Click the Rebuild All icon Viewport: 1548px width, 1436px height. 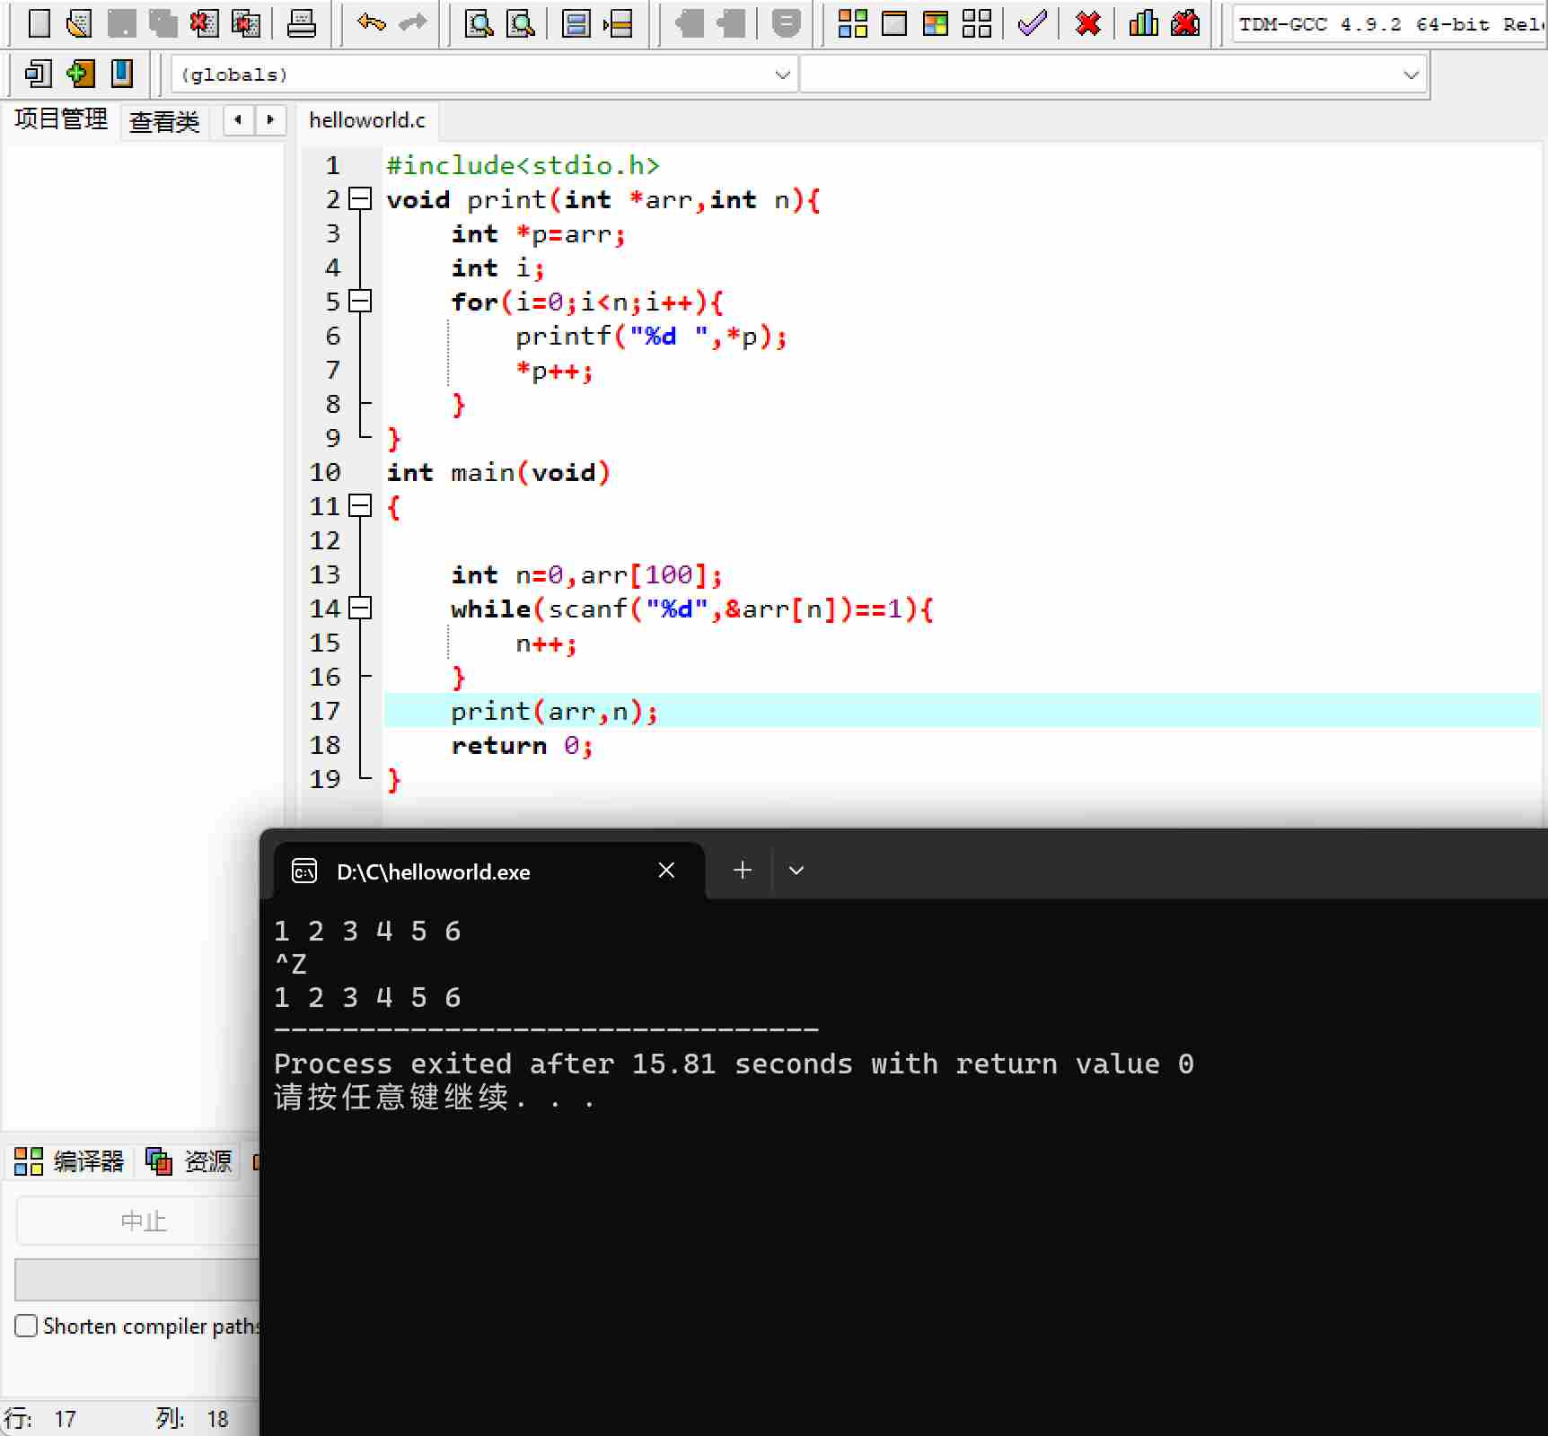click(x=977, y=22)
